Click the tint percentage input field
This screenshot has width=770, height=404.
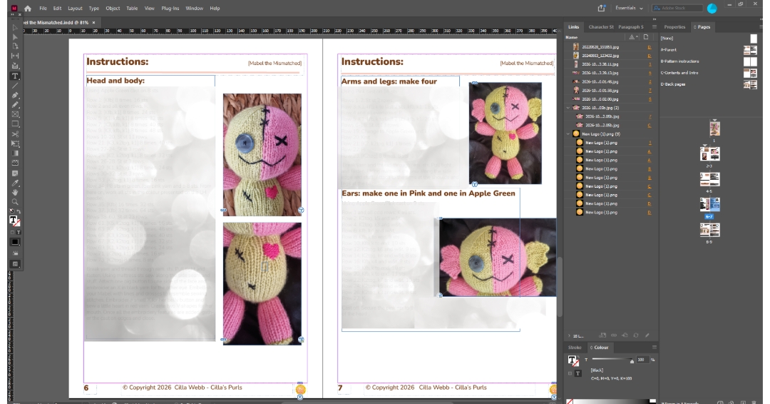pyautogui.click(x=642, y=360)
